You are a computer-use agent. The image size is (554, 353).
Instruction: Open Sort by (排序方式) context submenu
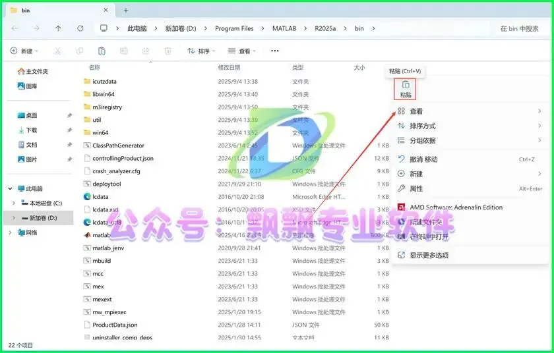pos(470,126)
